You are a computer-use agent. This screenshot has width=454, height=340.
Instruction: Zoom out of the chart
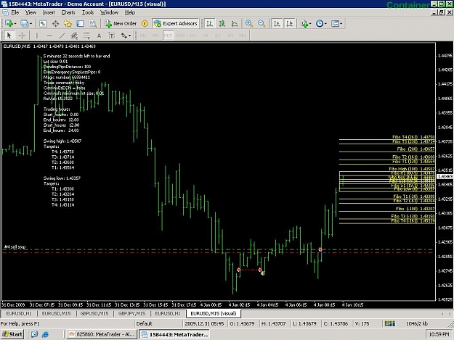point(262,23)
